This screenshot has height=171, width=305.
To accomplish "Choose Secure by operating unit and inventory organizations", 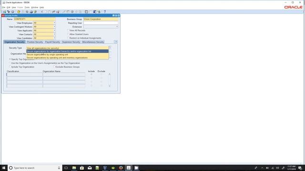I will click(x=67, y=58).
